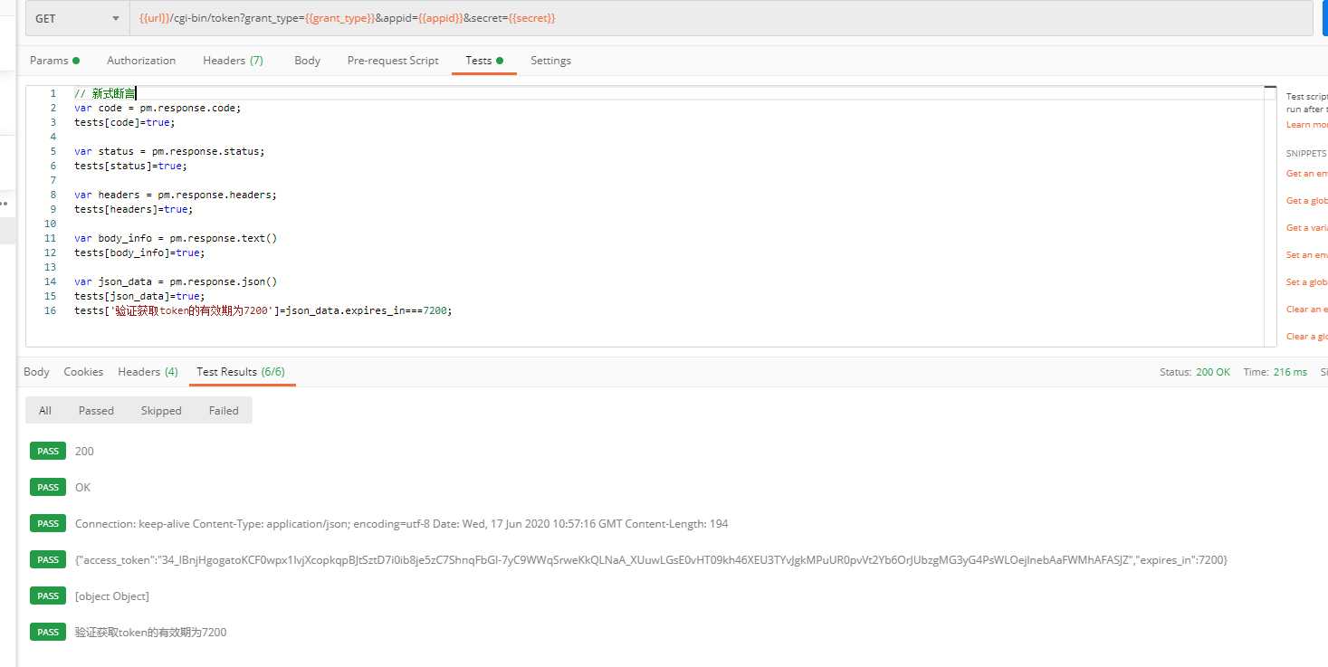Screen dimensions: 1328x667
Task: Click the '验证获取token的有效期为7200' result text
Action: click(151, 633)
